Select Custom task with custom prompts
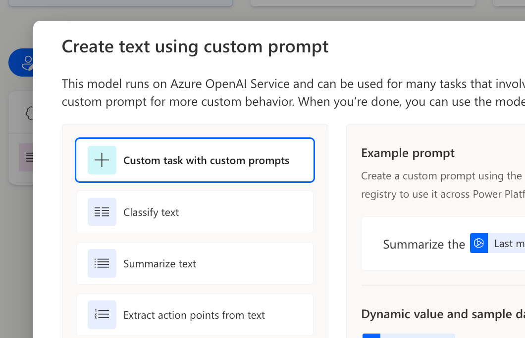The width and height of the screenshot is (525, 338). (x=206, y=161)
